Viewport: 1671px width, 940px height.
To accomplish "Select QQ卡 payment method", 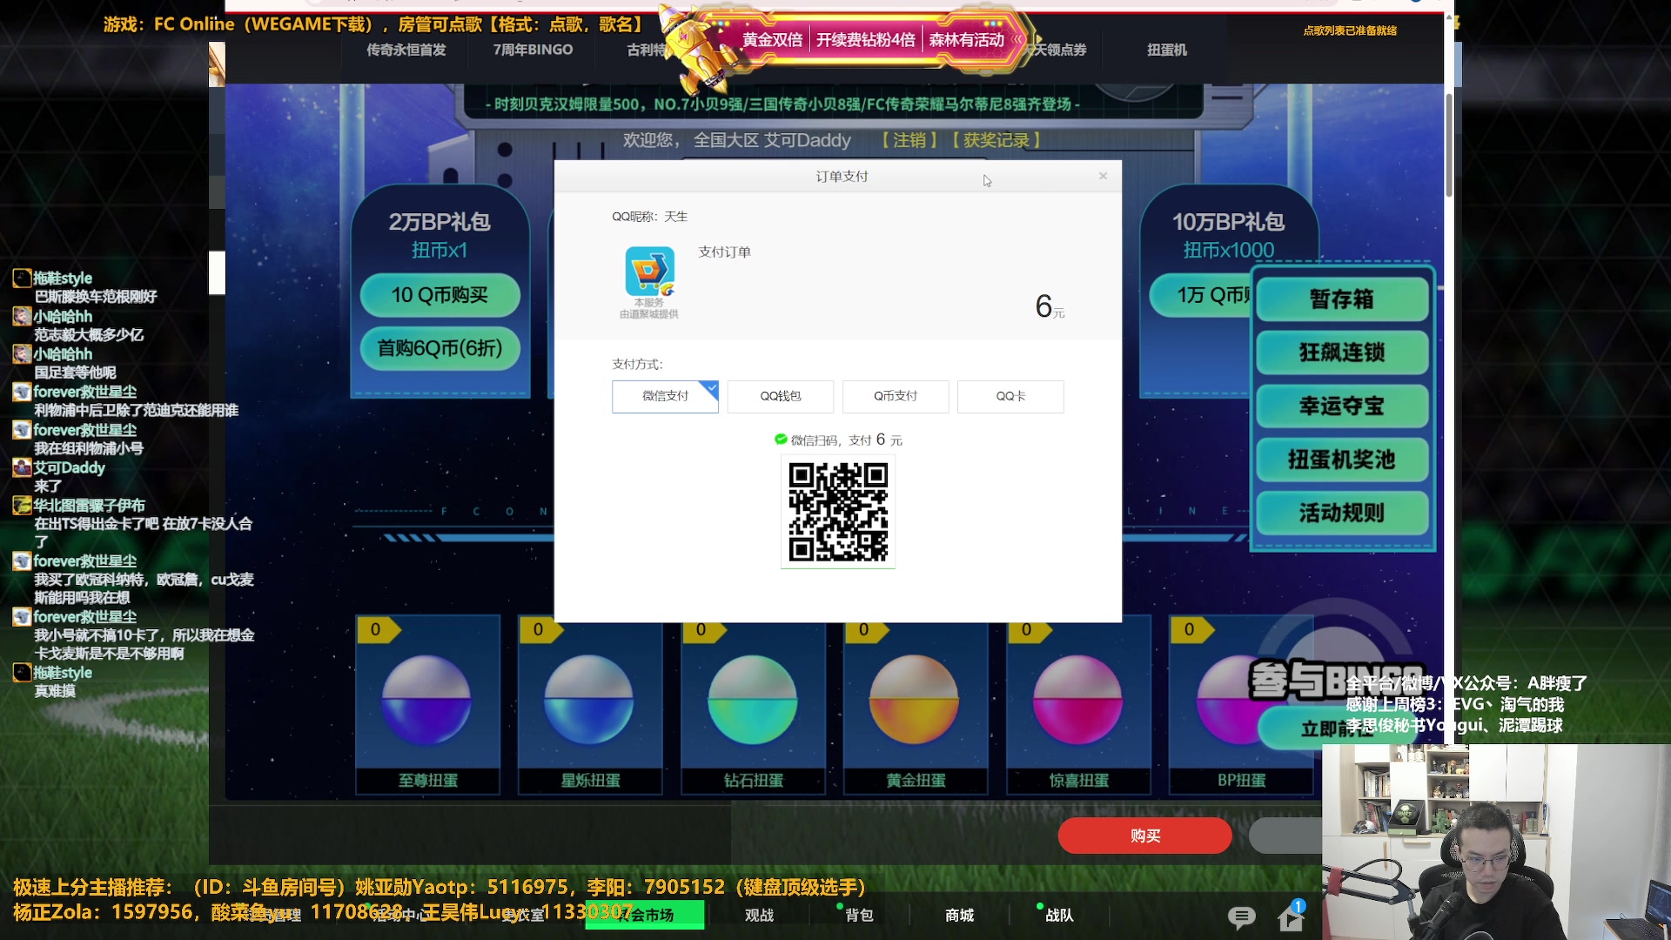I will [x=1010, y=396].
